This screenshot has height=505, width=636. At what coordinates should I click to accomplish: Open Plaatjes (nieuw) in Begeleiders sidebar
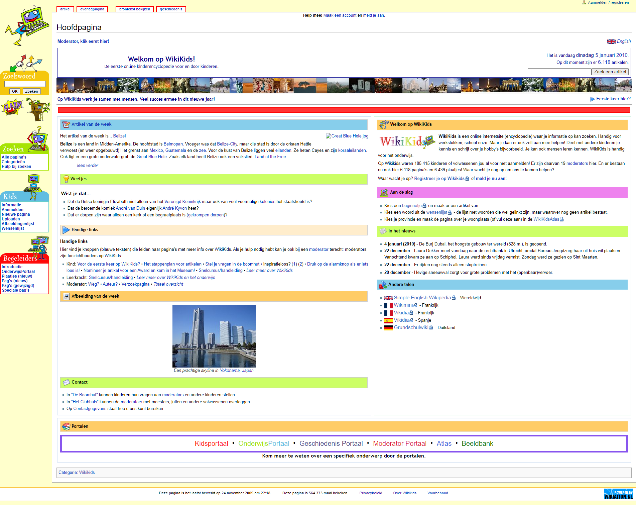click(17, 276)
